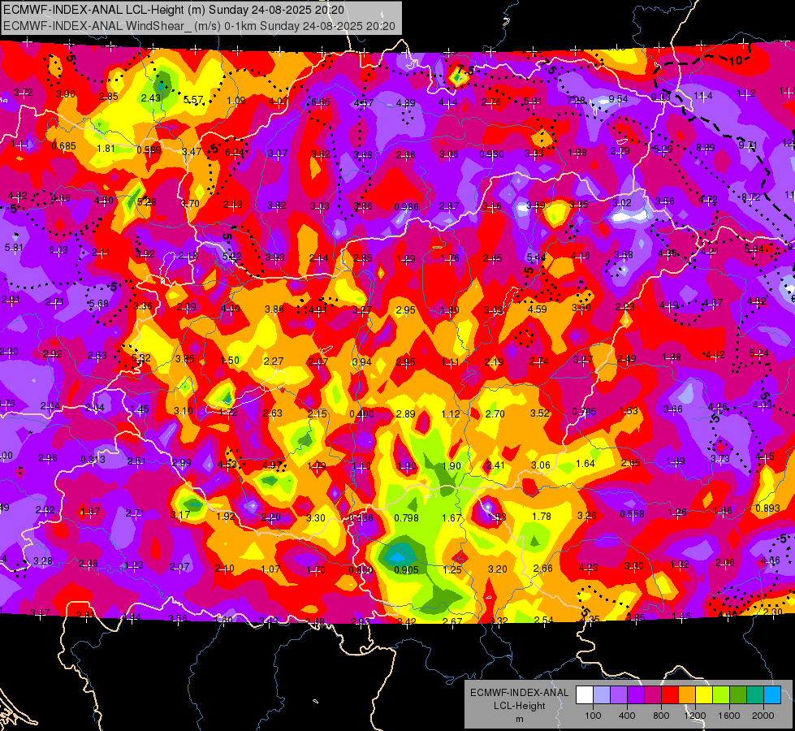Click the grid value "0.336"
This screenshot has width=795, height=731.
click(x=361, y=518)
